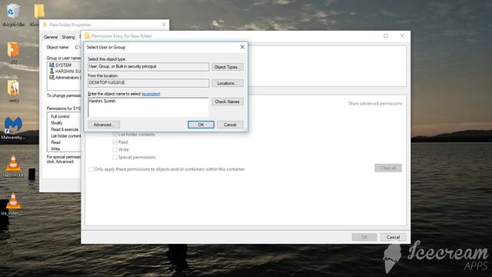
Task: Click the object name text box
Action: click(148, 107)
